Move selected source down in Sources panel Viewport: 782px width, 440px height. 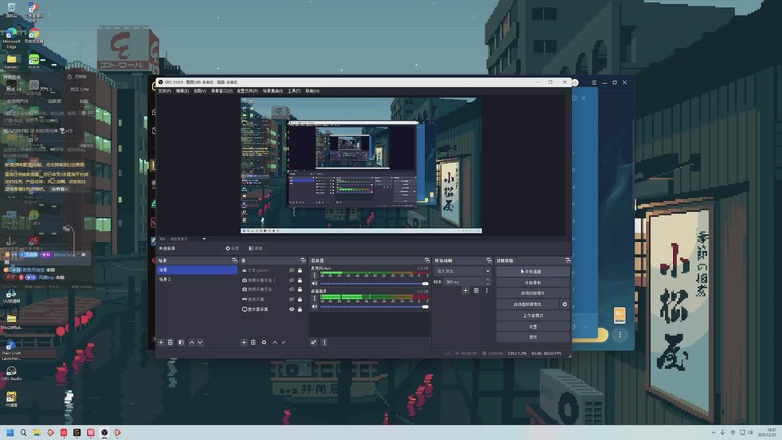(x=283, y=343)
